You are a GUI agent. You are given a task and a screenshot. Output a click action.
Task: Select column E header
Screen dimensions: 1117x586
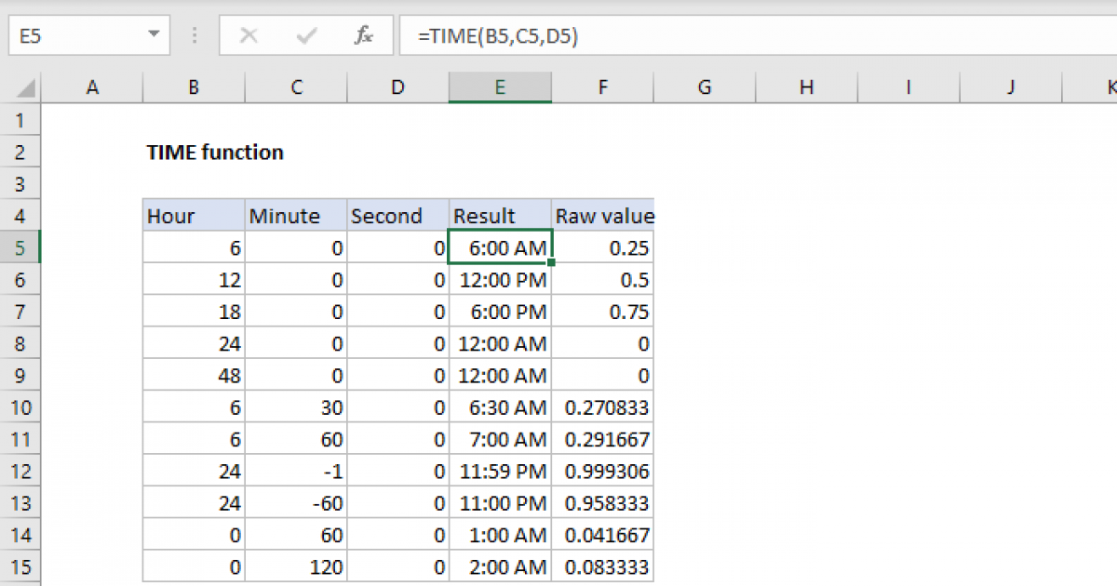pyautogui.click(x=500, y=87)
